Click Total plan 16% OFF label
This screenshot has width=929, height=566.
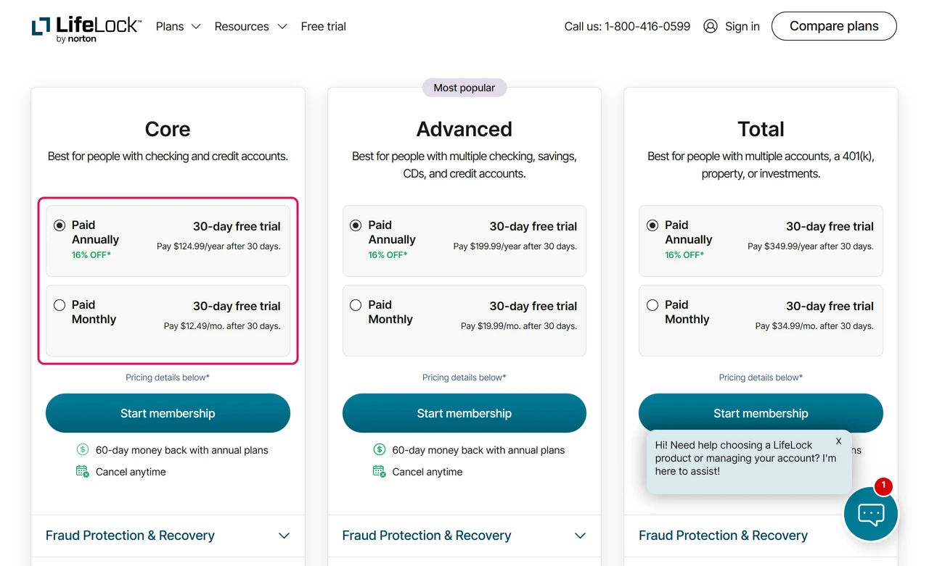pos(684,255)
